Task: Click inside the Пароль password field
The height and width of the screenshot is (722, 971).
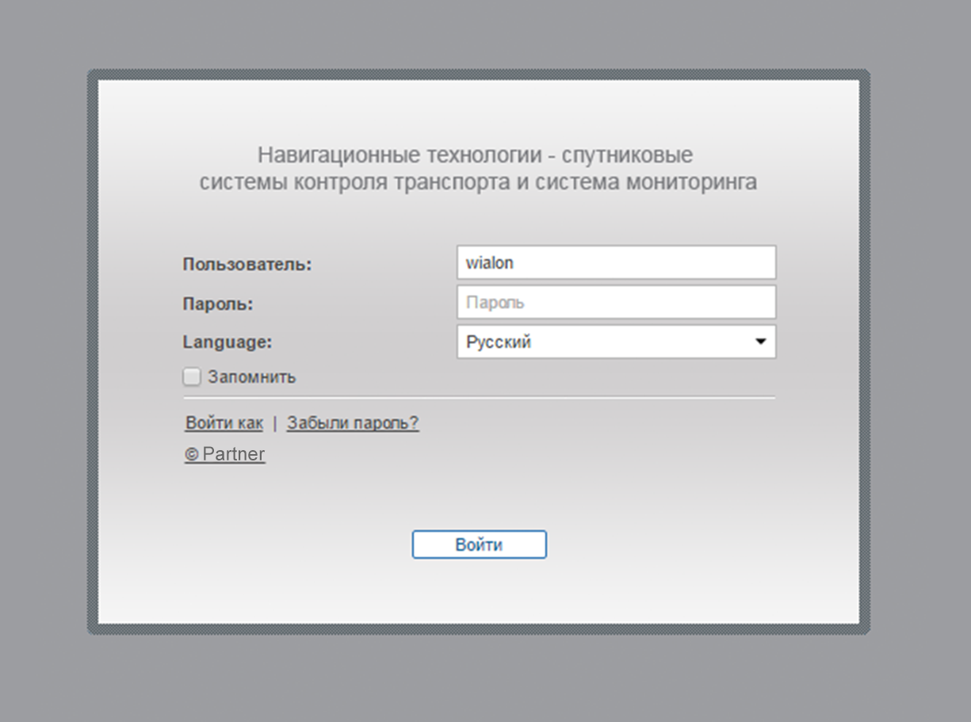Action: click(617, 302)
